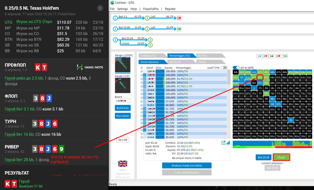Click the green Check action button
314x190 pixels.
(281, 157)
